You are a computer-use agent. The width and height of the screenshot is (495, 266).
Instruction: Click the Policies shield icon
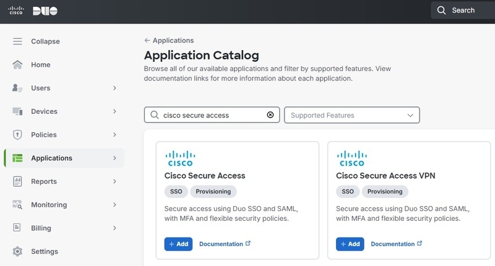(17, 135)
